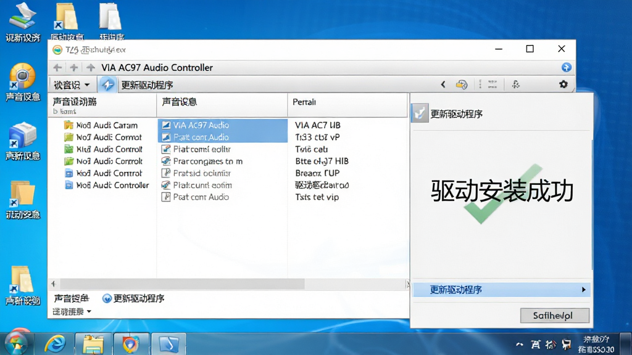This screenshot has height=355, width=632.
Task: Select the 'Kitd Audio Controll' item
Action: pyautogui.click(x=103, y=149)
